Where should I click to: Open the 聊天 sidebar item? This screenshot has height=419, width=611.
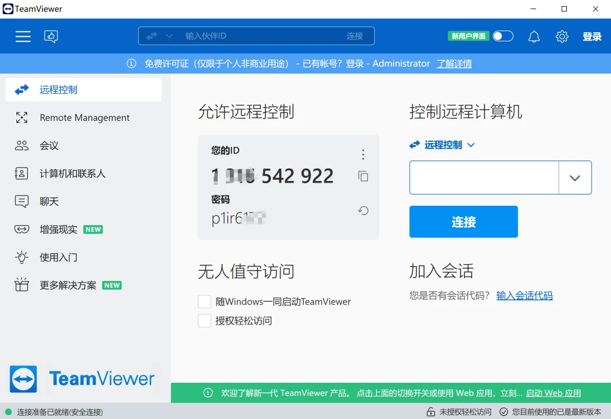tap(49, 201)
